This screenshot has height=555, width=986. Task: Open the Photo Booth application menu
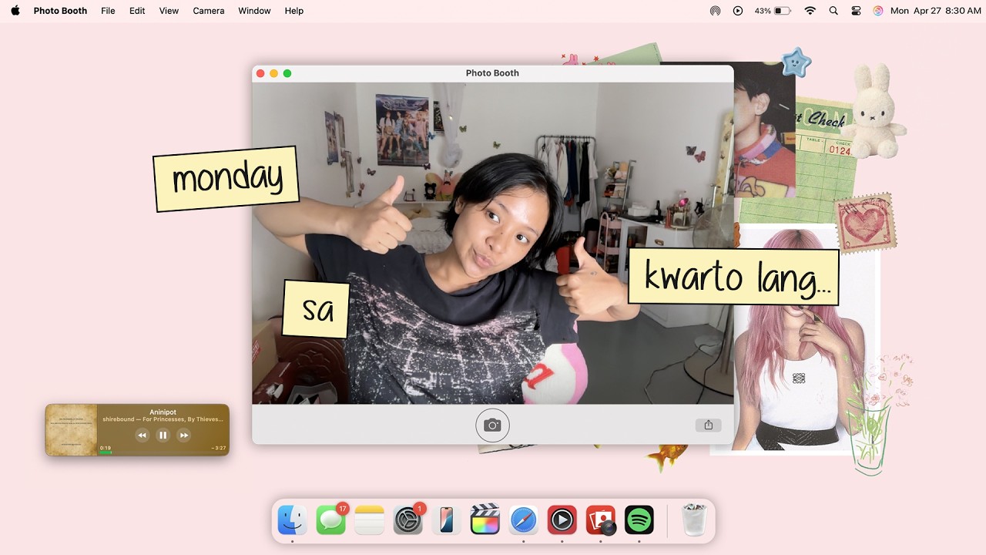tap(60, 11)
